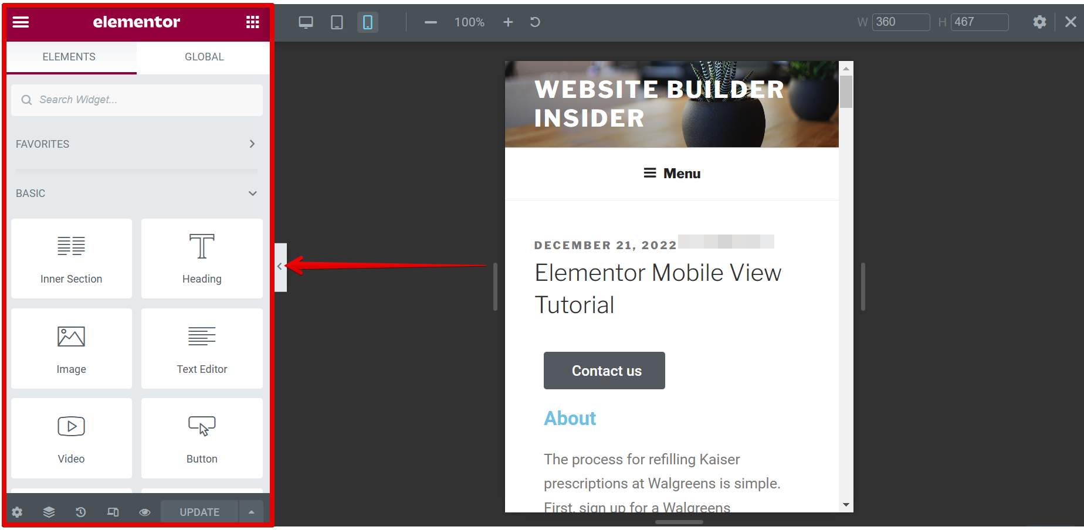Click the Search Widget field
This screenshot has height=530, width=1084.
141,100
